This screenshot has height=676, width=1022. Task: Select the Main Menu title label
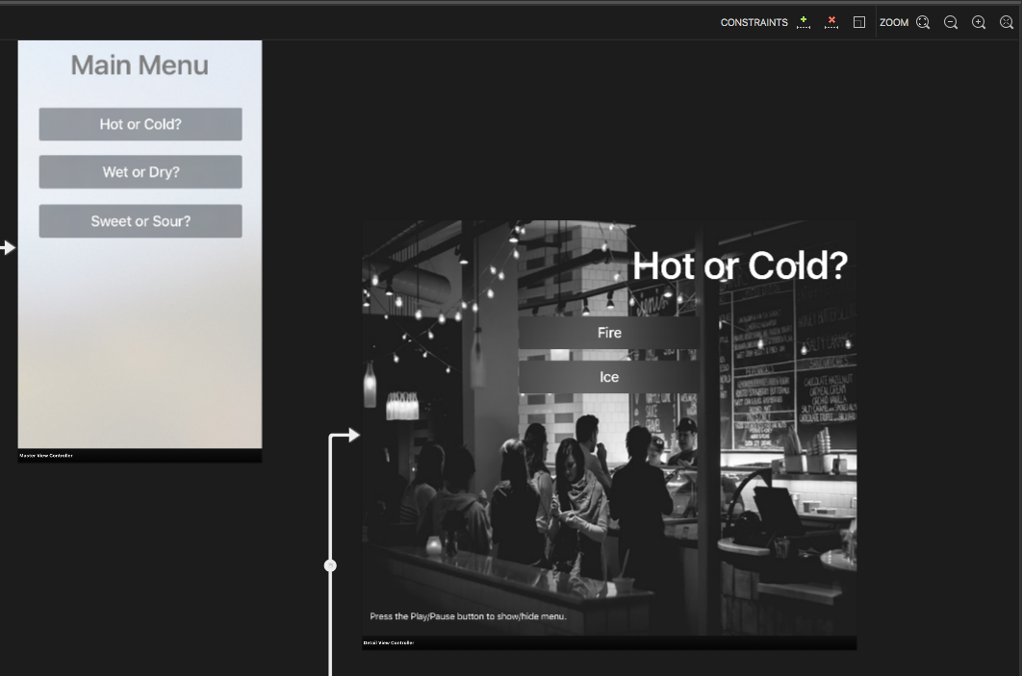point(140,65)
